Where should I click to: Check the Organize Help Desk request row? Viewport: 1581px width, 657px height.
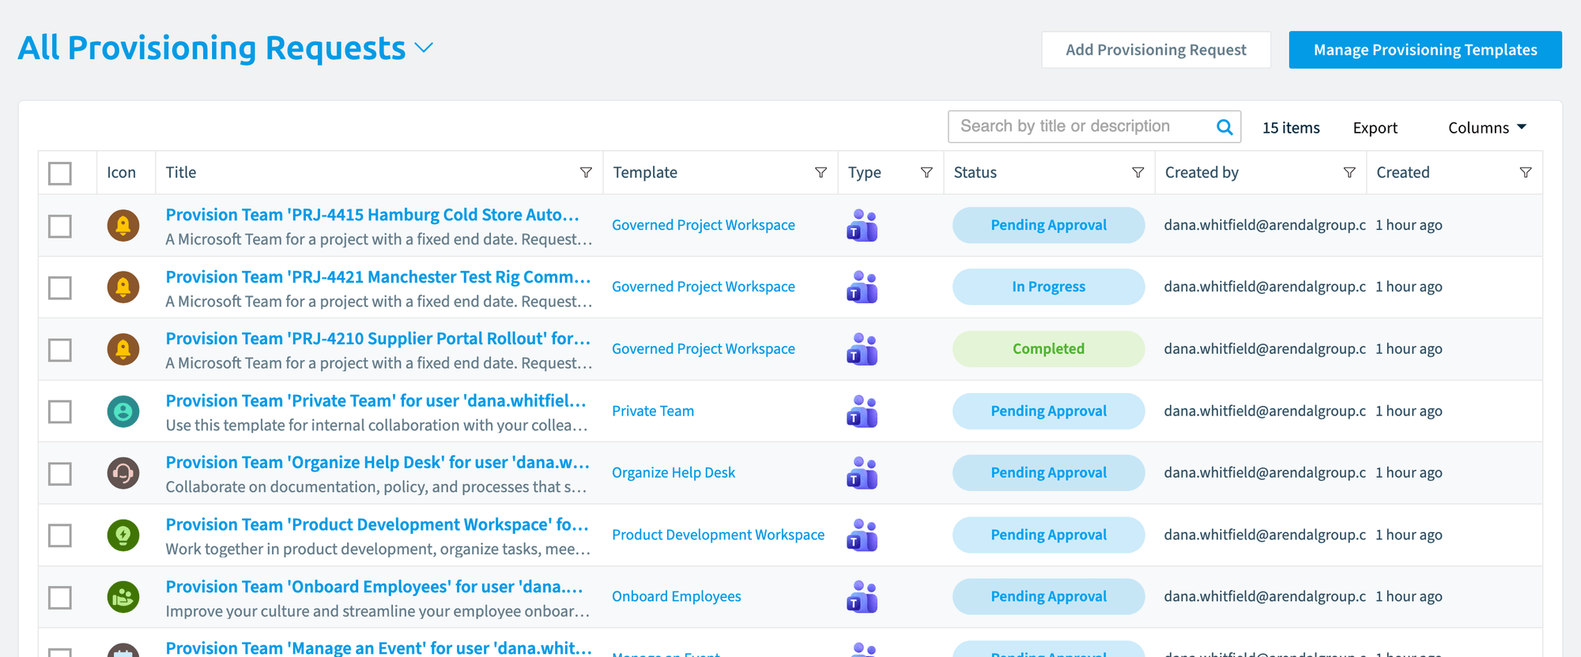click(x=60, y=474)
